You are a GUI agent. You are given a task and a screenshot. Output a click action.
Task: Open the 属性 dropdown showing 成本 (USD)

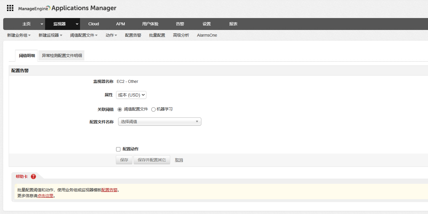[131, 95]
